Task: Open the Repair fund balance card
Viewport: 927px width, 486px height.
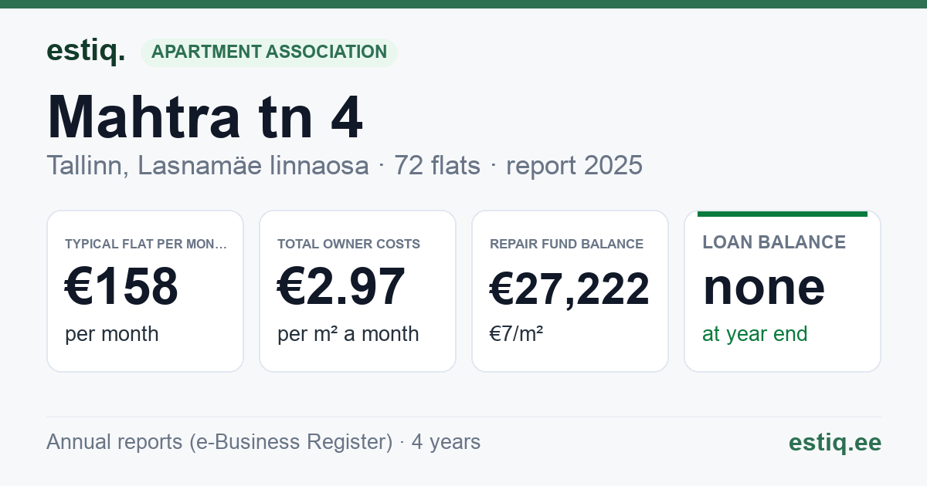Action: tap(570, 291)
